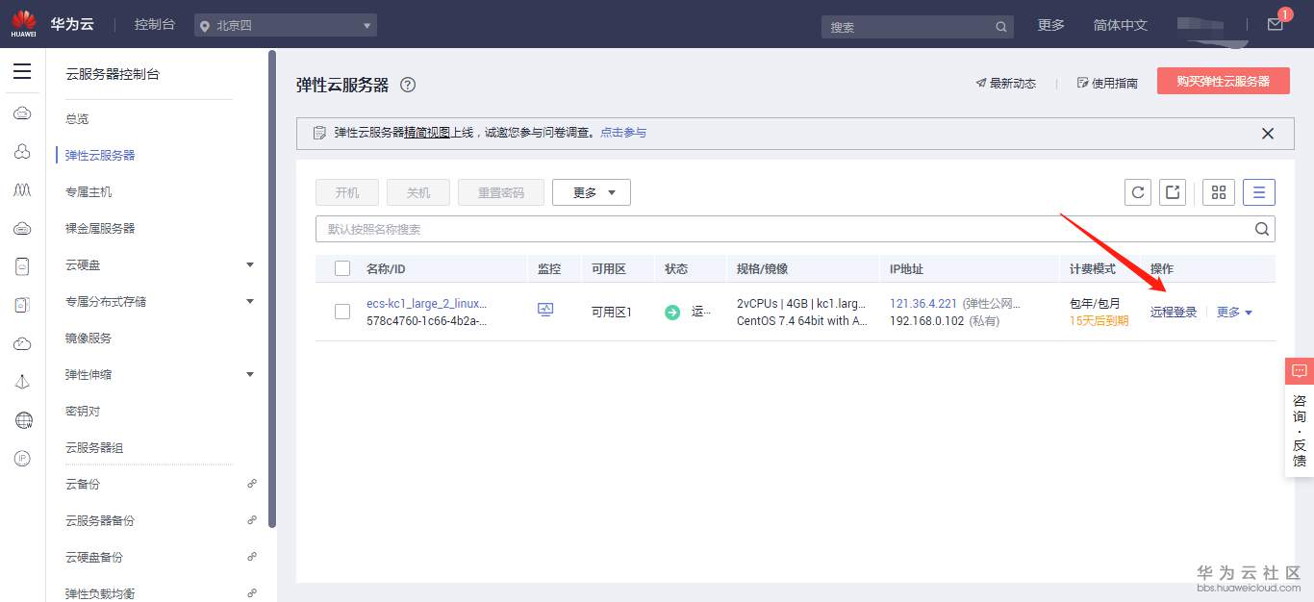Focus the 默认按照名称搜索 search field
The image size is (1314, 602).
click(796, 229)
